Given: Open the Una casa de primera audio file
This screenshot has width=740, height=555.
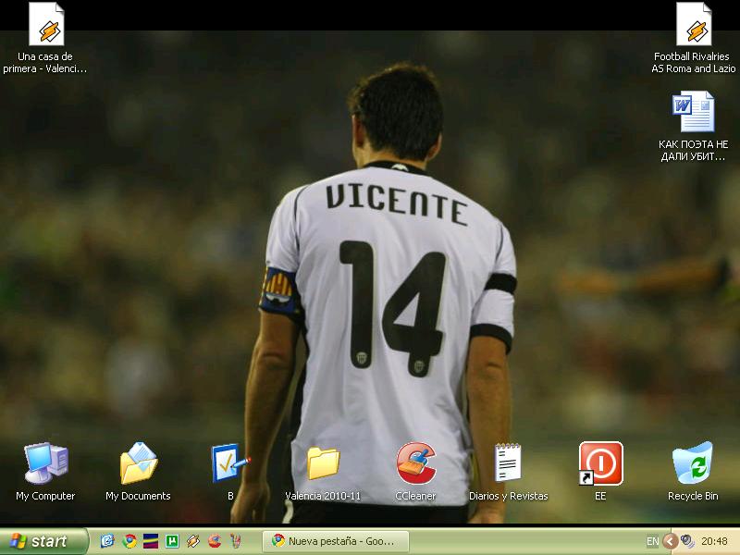Looking at the screenshot, I should pos(45,26).
